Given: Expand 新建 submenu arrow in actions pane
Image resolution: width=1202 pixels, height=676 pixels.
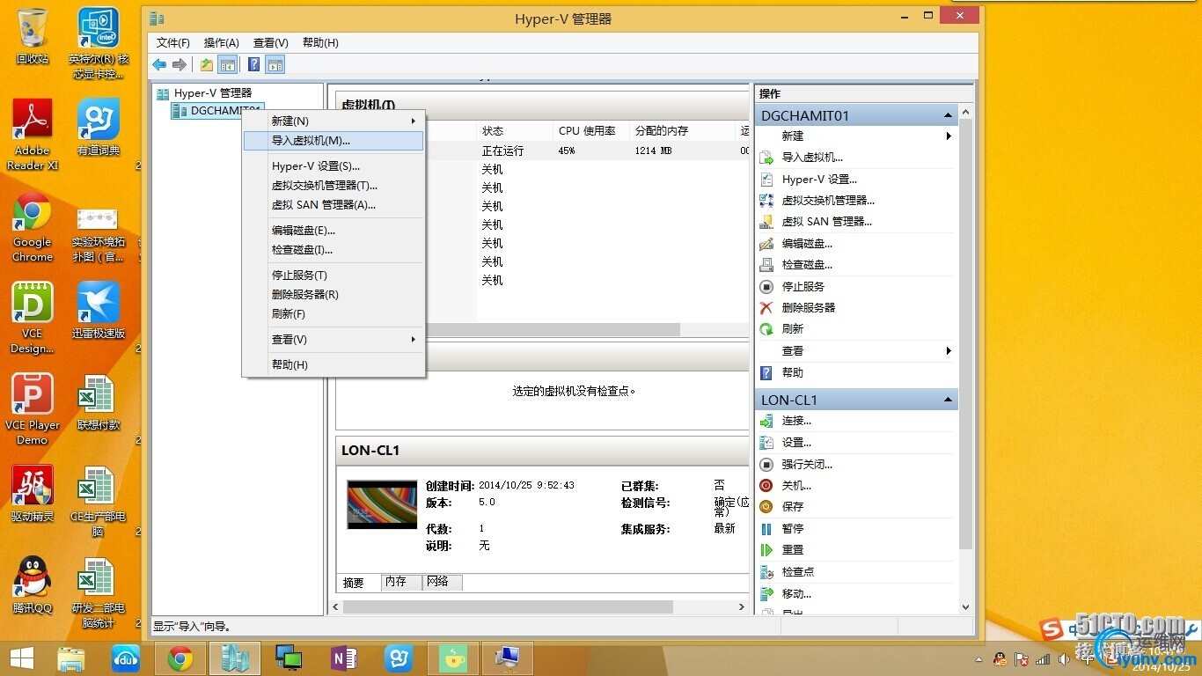Looking at the screenshot, I should (949, 136).
